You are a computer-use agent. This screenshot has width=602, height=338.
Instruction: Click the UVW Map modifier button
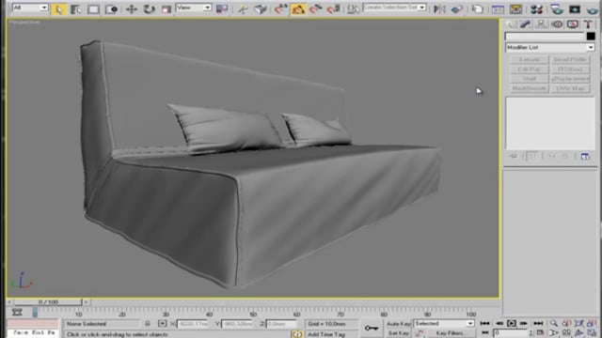pos(571,88)
